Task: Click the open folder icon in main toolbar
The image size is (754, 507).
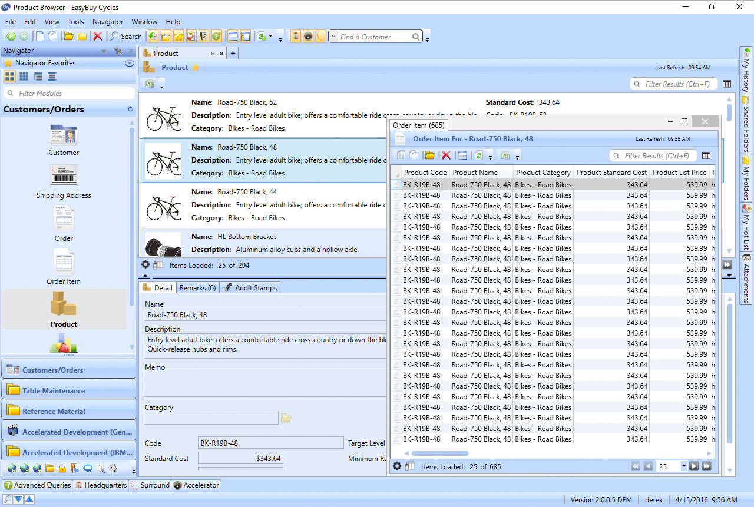Action: click(x=69, y=37)
